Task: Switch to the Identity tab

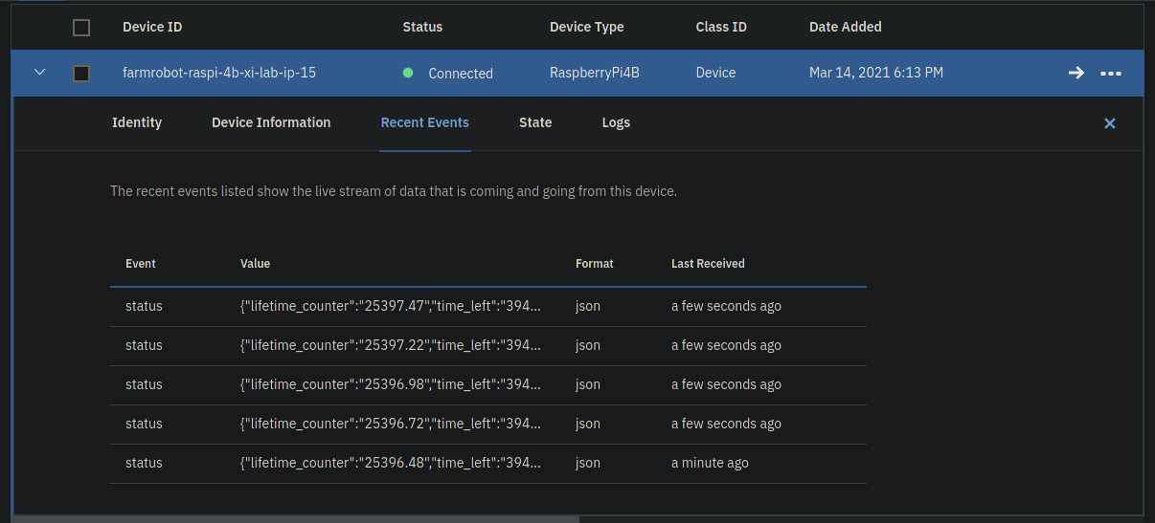Action: pos(137,122)
